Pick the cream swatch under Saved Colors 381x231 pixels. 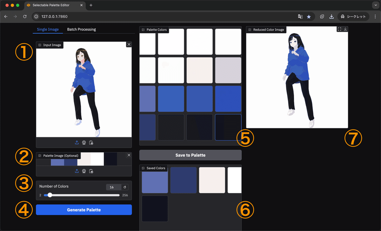tap(212, 180)
